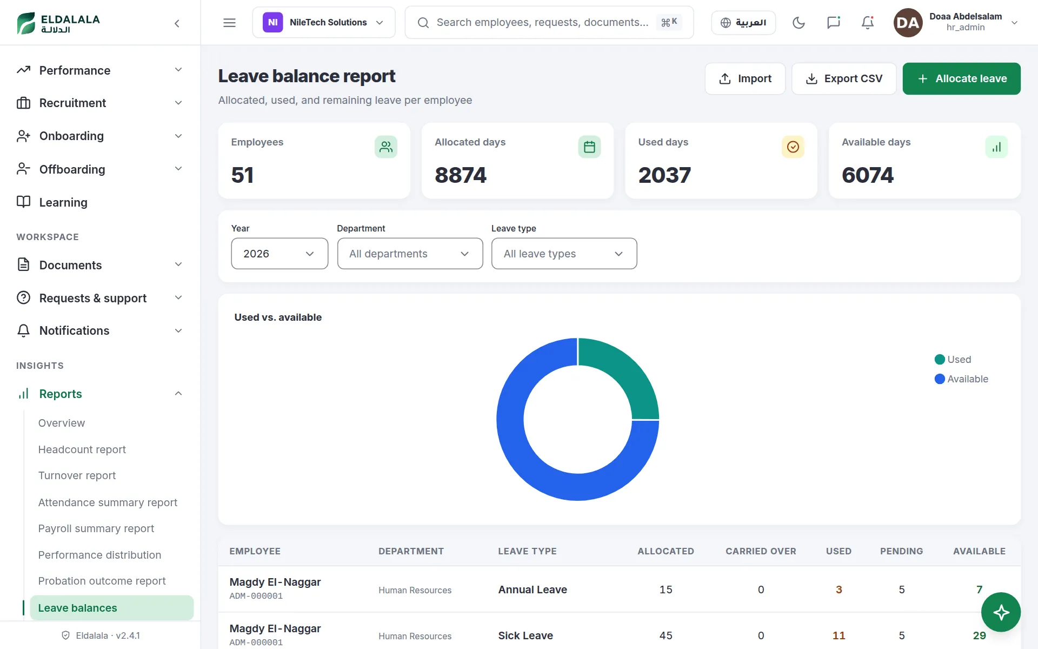The image size is (1038, 649).
Task: Open the Doaa Abdelsalam account menu
Action: [x=956, y=23]
